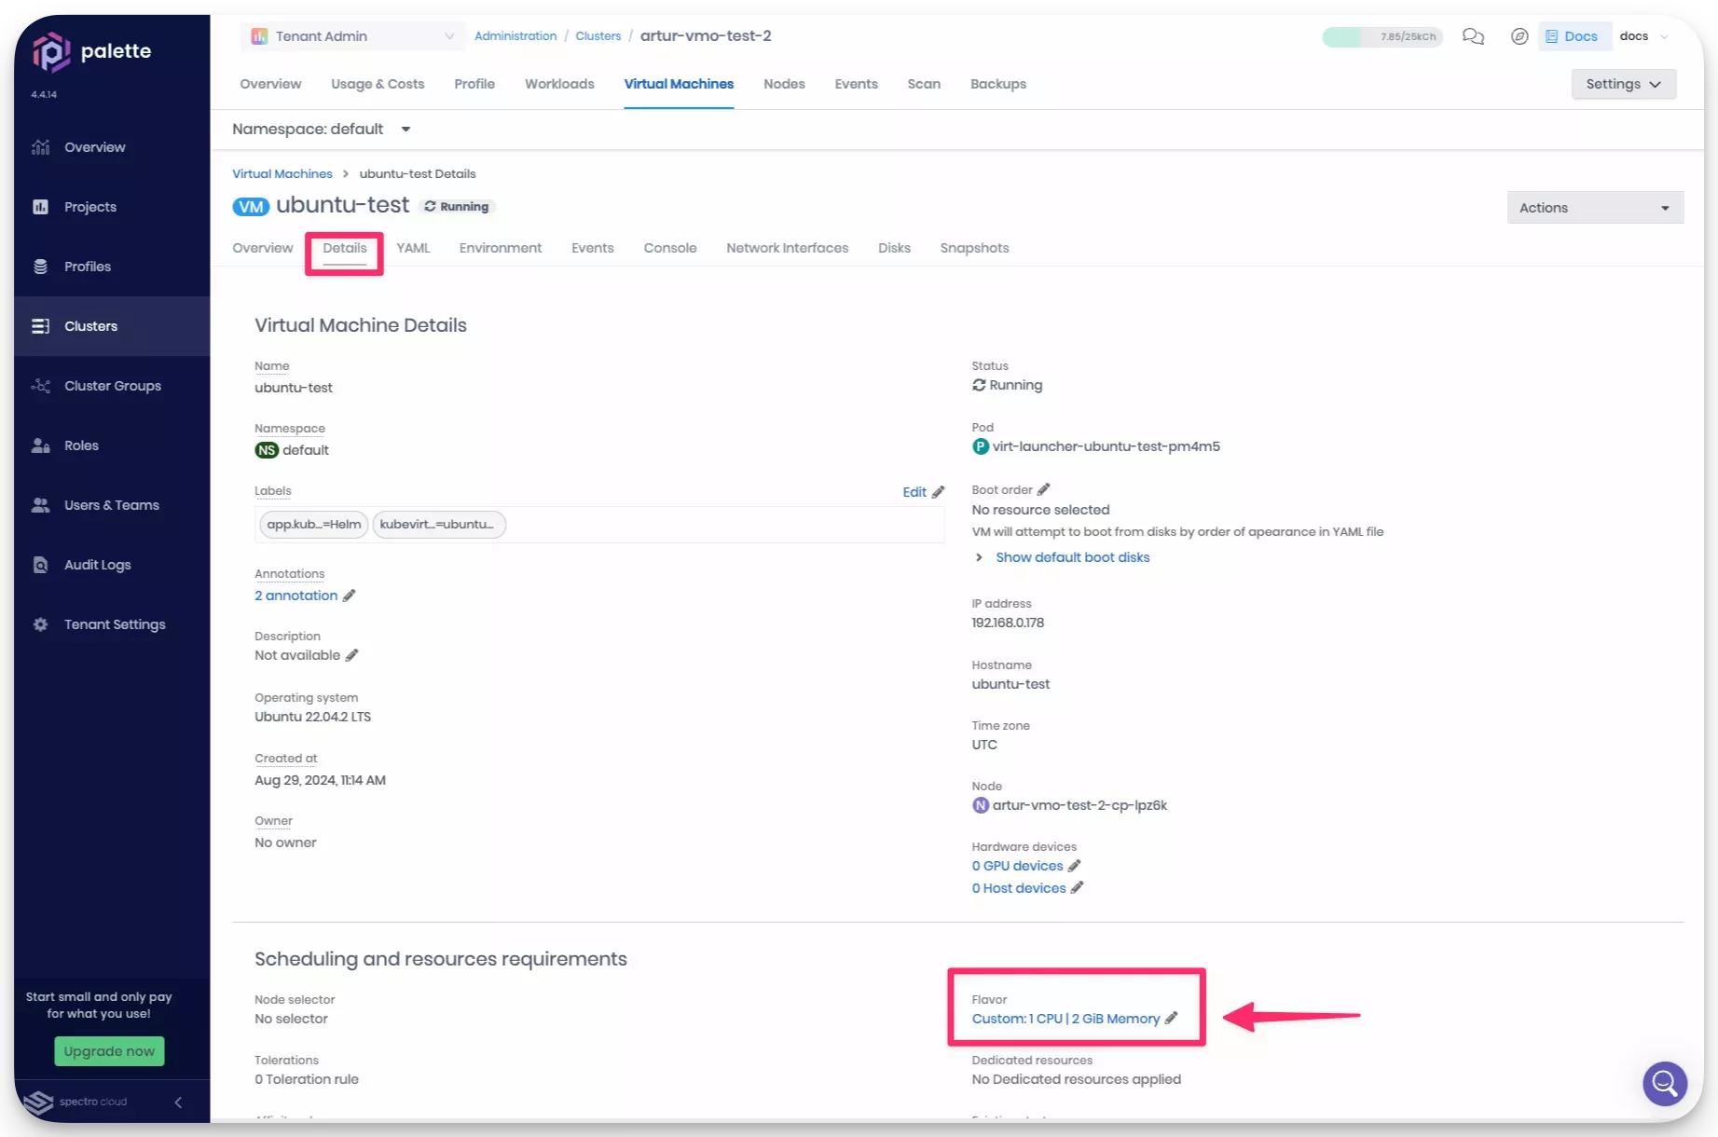Edit labels using the pencil icon
Screen dimensions: 1718x1137
coord(938,492)
